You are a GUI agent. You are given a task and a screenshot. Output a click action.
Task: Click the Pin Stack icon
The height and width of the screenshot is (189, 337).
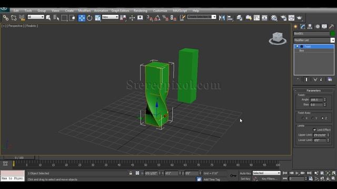pos(298,79)
